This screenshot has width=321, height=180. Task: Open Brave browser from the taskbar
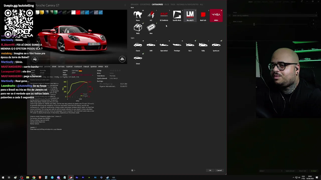40,177
